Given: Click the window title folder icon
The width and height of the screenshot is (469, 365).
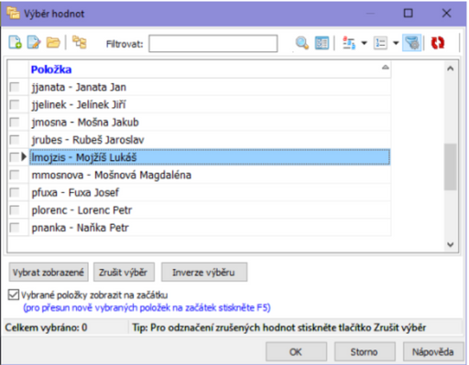Looking at the screenshot, I should pyautogui.click(x=13, y=14).
